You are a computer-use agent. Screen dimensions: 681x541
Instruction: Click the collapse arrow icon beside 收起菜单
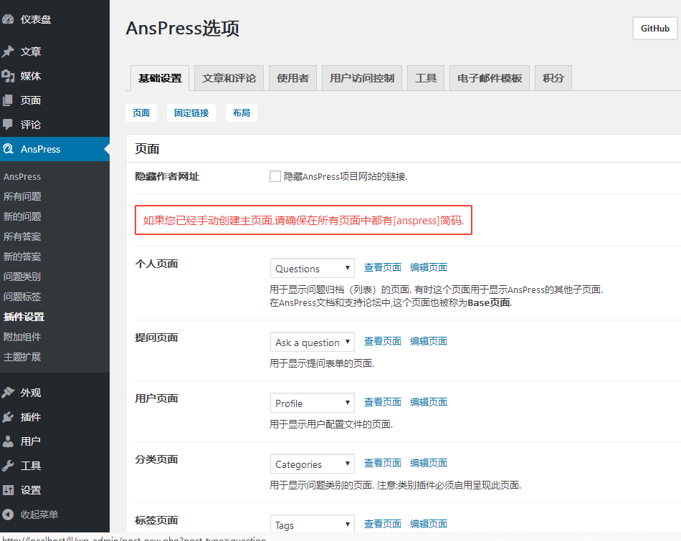tap(9, 514)
